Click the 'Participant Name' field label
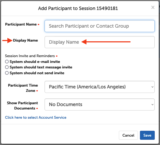The width and height of the screenshot is (160, 145). click(x=21, y=24)
